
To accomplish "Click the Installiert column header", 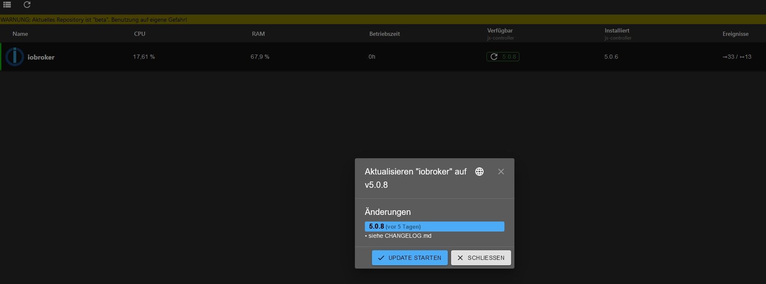I will [x=617, y=30].
